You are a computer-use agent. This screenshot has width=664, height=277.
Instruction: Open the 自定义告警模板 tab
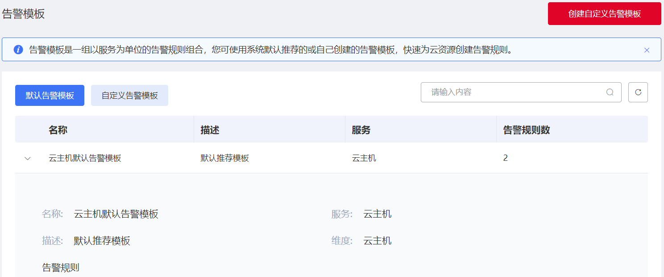point(129,96)
